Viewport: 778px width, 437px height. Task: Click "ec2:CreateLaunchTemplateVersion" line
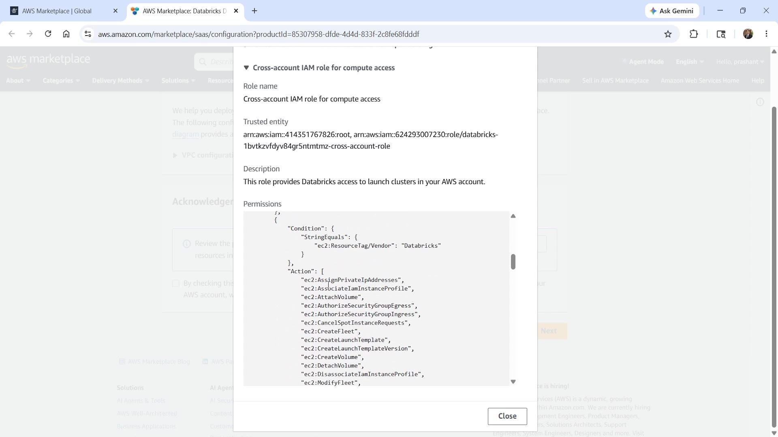[357, 348]
